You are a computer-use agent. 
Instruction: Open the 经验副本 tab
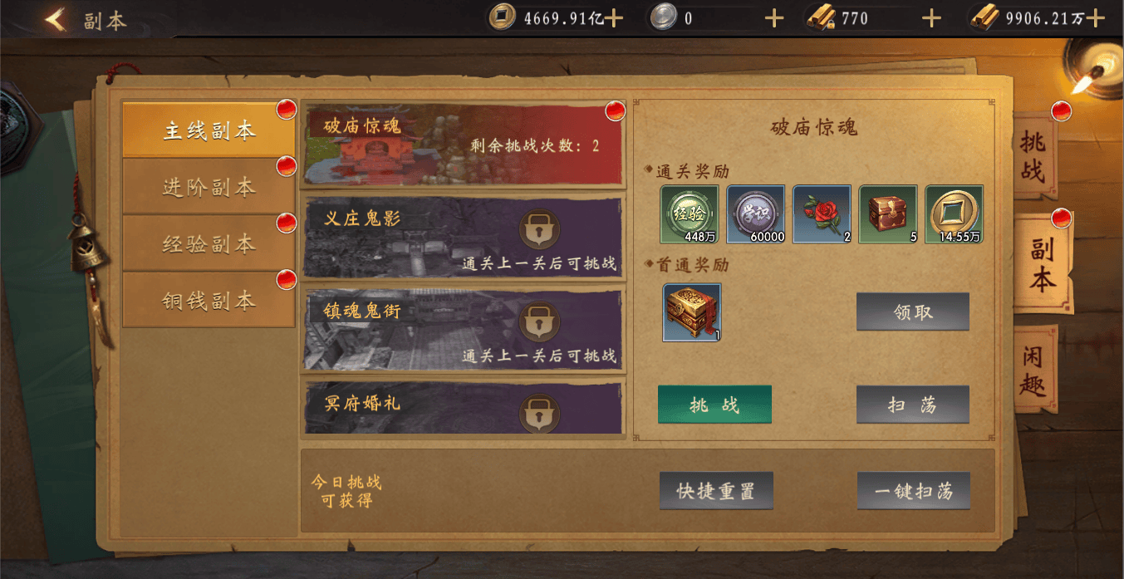pyautogui.click(x=209, y=243)
